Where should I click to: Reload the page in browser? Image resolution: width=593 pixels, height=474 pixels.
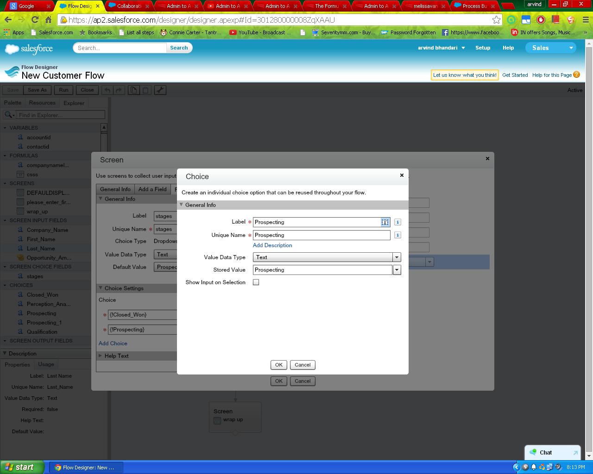(35, 20)
